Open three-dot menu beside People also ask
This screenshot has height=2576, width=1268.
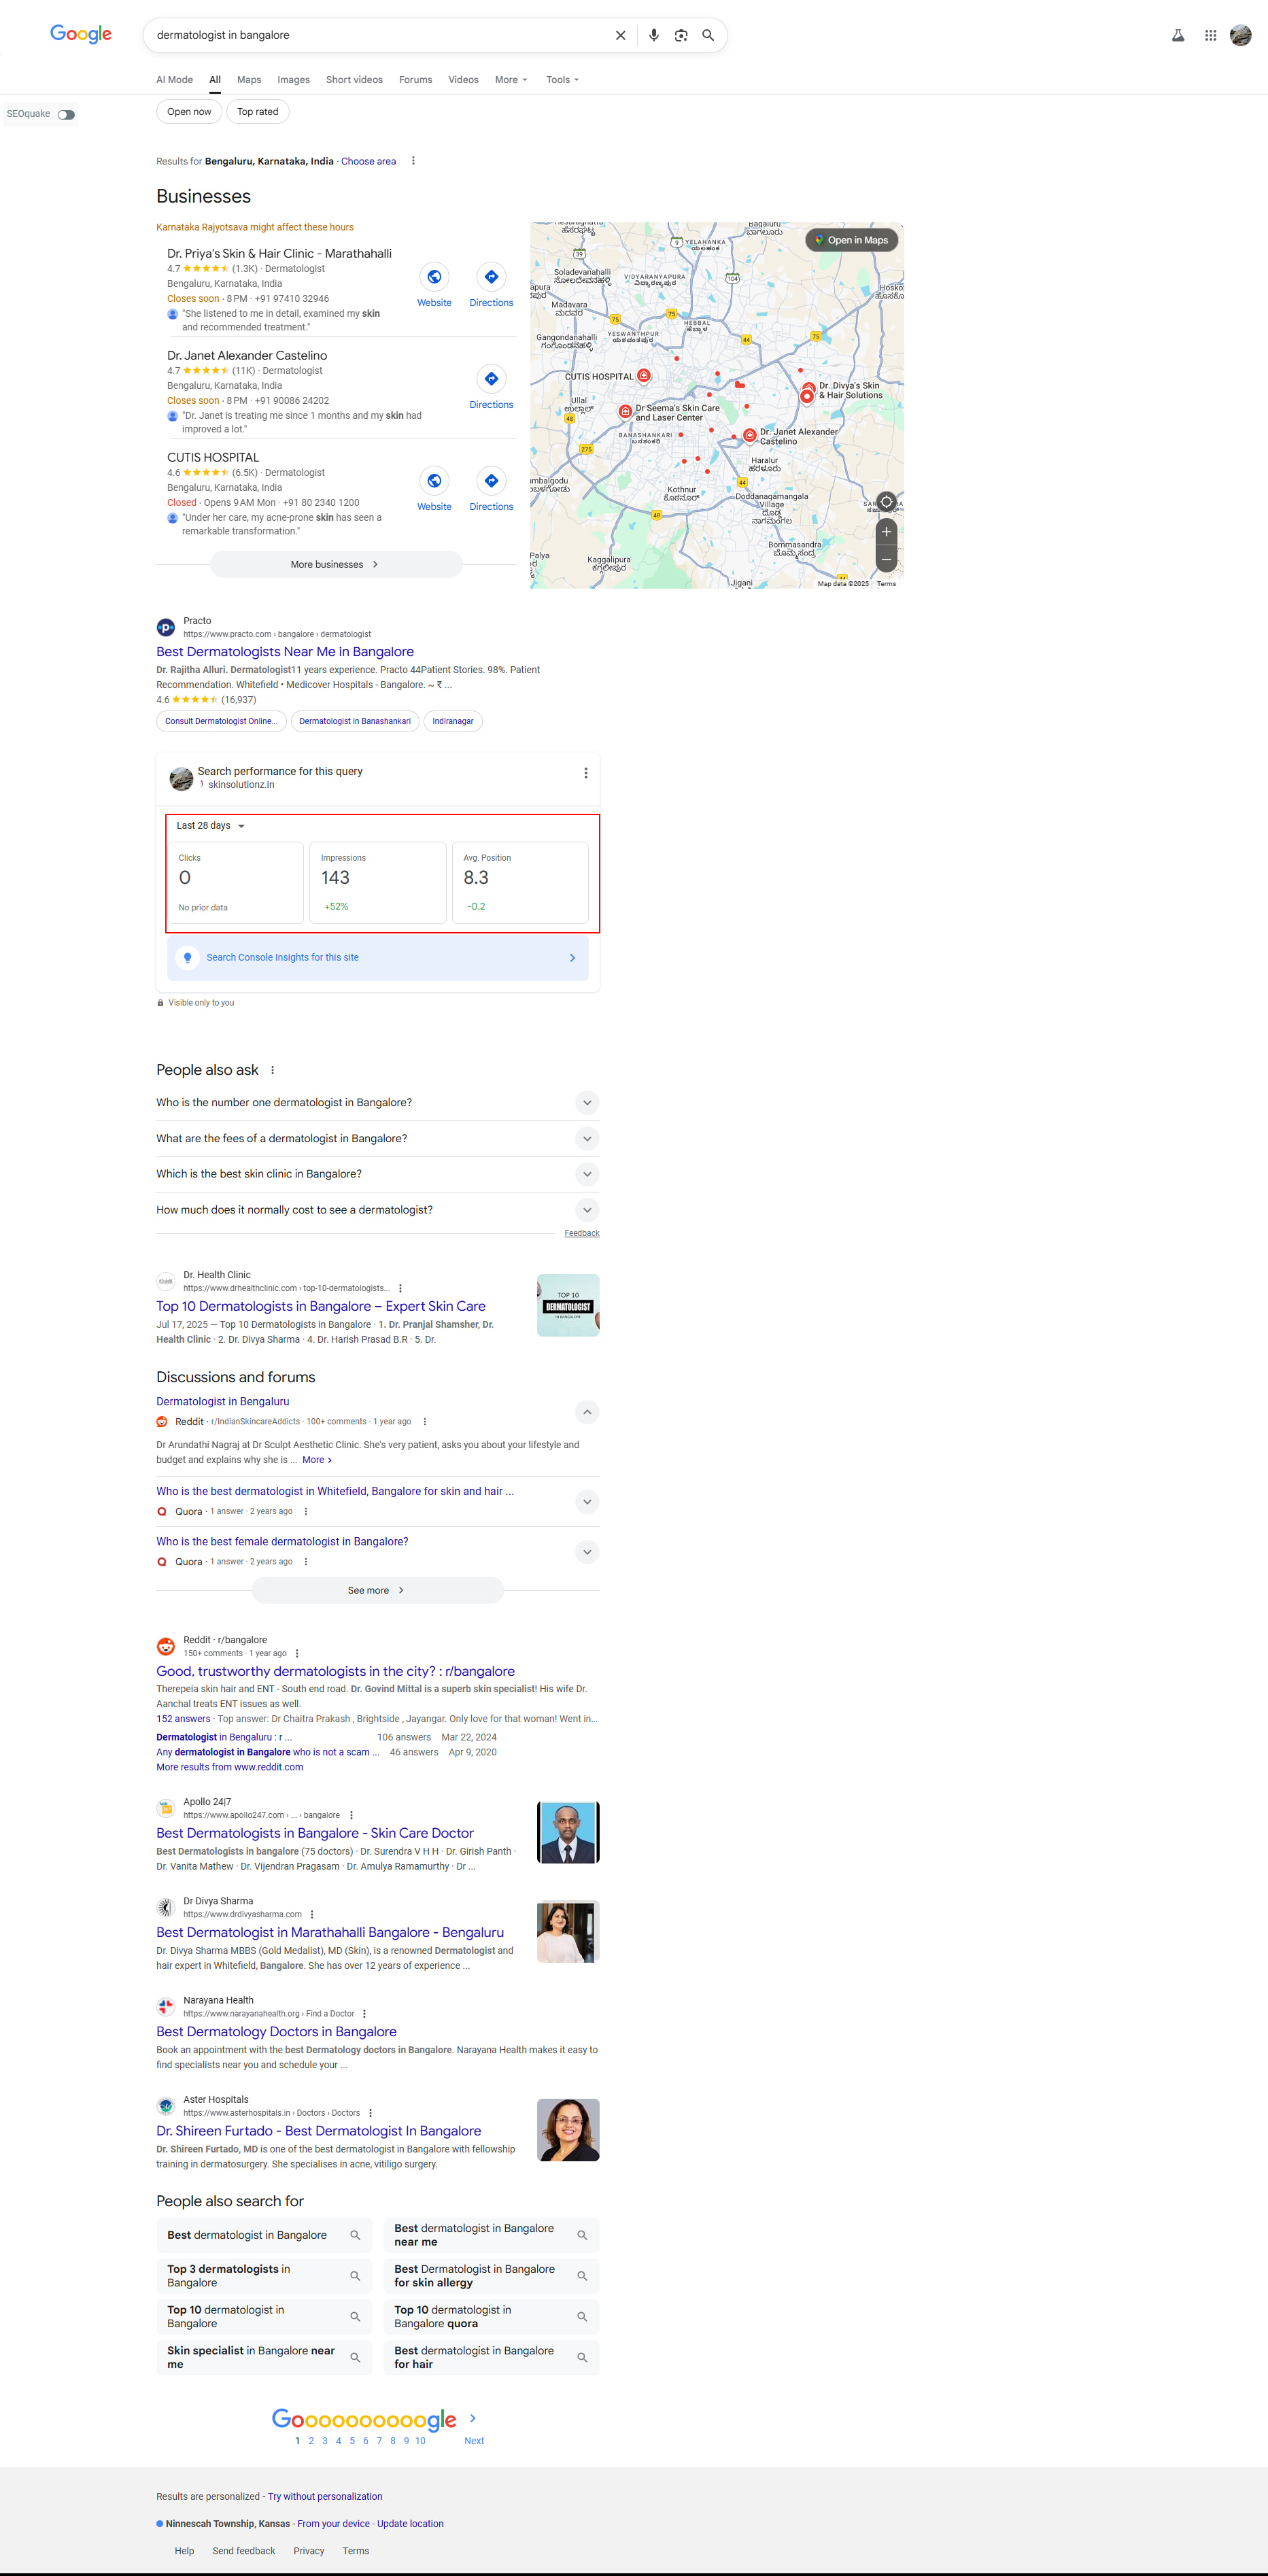pos(273,1070)
